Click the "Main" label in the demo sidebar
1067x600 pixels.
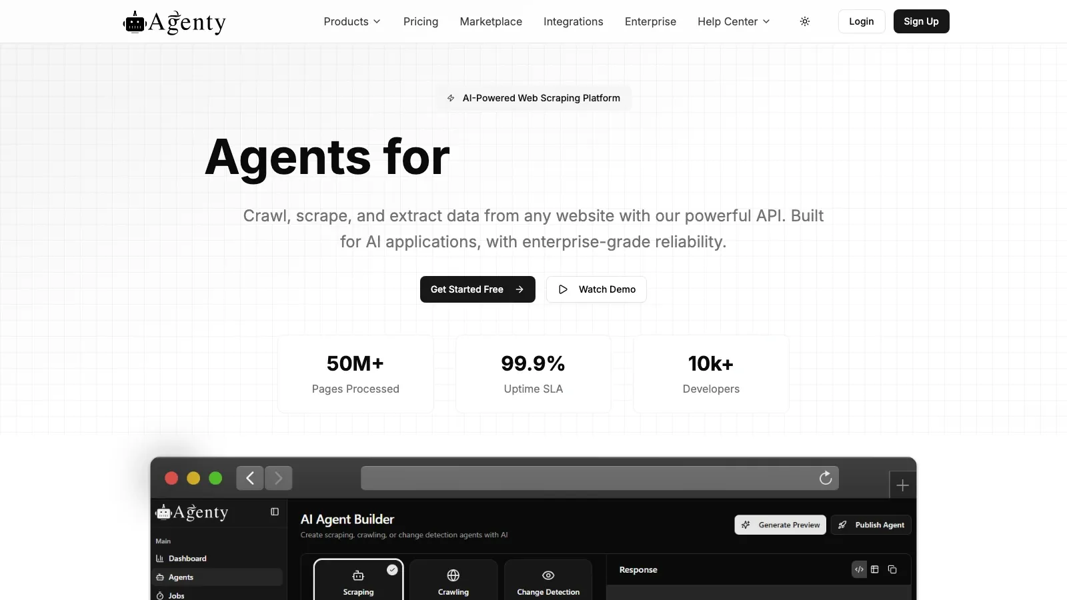[x=163, y=541]
